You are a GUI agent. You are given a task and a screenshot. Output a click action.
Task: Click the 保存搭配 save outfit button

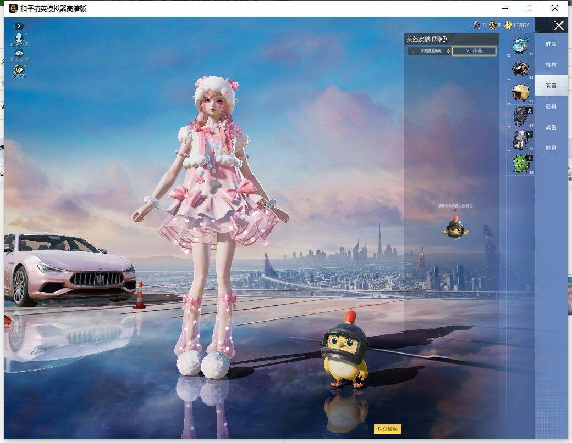[x=387, y=429]
